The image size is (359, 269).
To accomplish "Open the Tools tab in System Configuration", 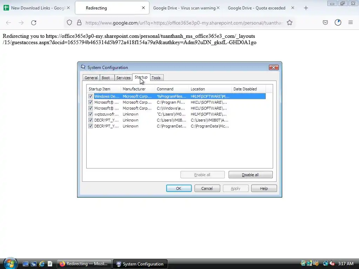I will click(156, 78).
